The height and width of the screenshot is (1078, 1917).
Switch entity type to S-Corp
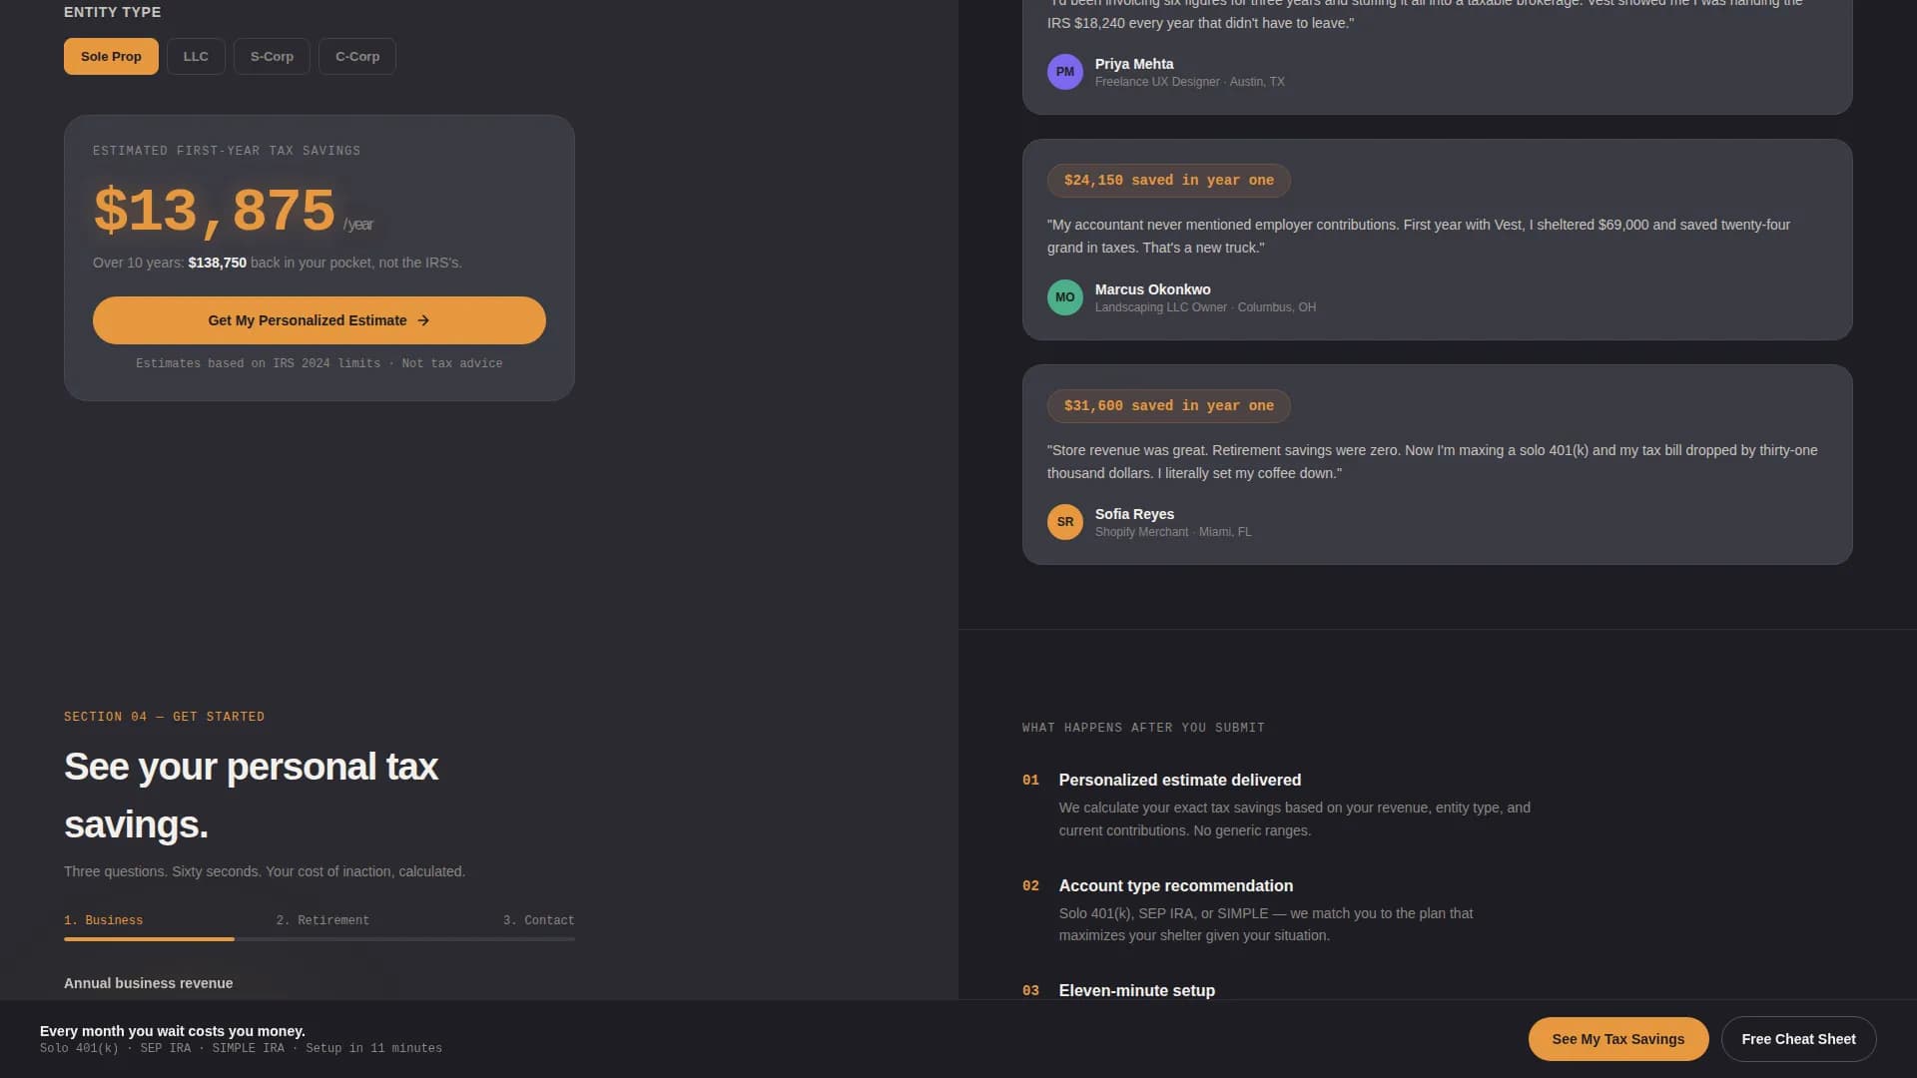coord(272,56)
